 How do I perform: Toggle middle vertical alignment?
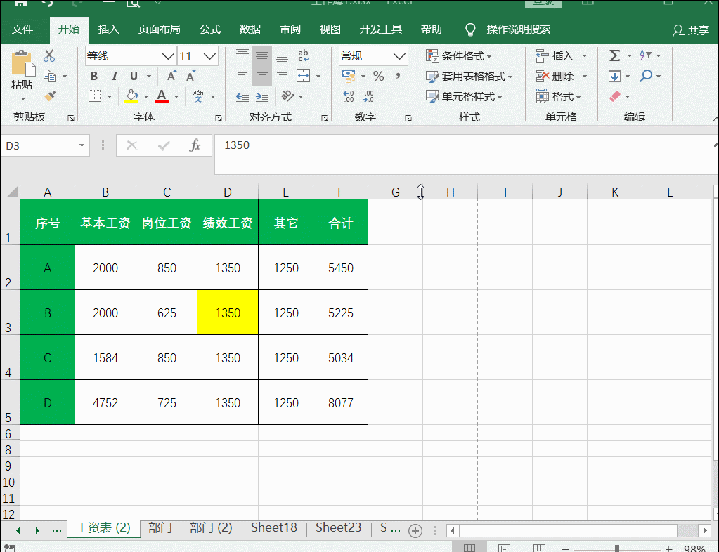click(x=262, y=56)
